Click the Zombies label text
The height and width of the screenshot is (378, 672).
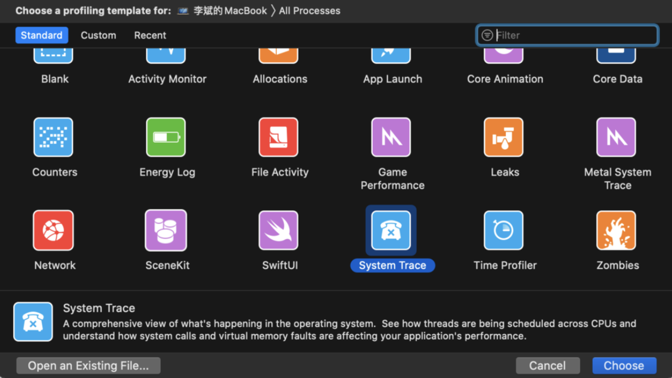click(x=617, y=265)
